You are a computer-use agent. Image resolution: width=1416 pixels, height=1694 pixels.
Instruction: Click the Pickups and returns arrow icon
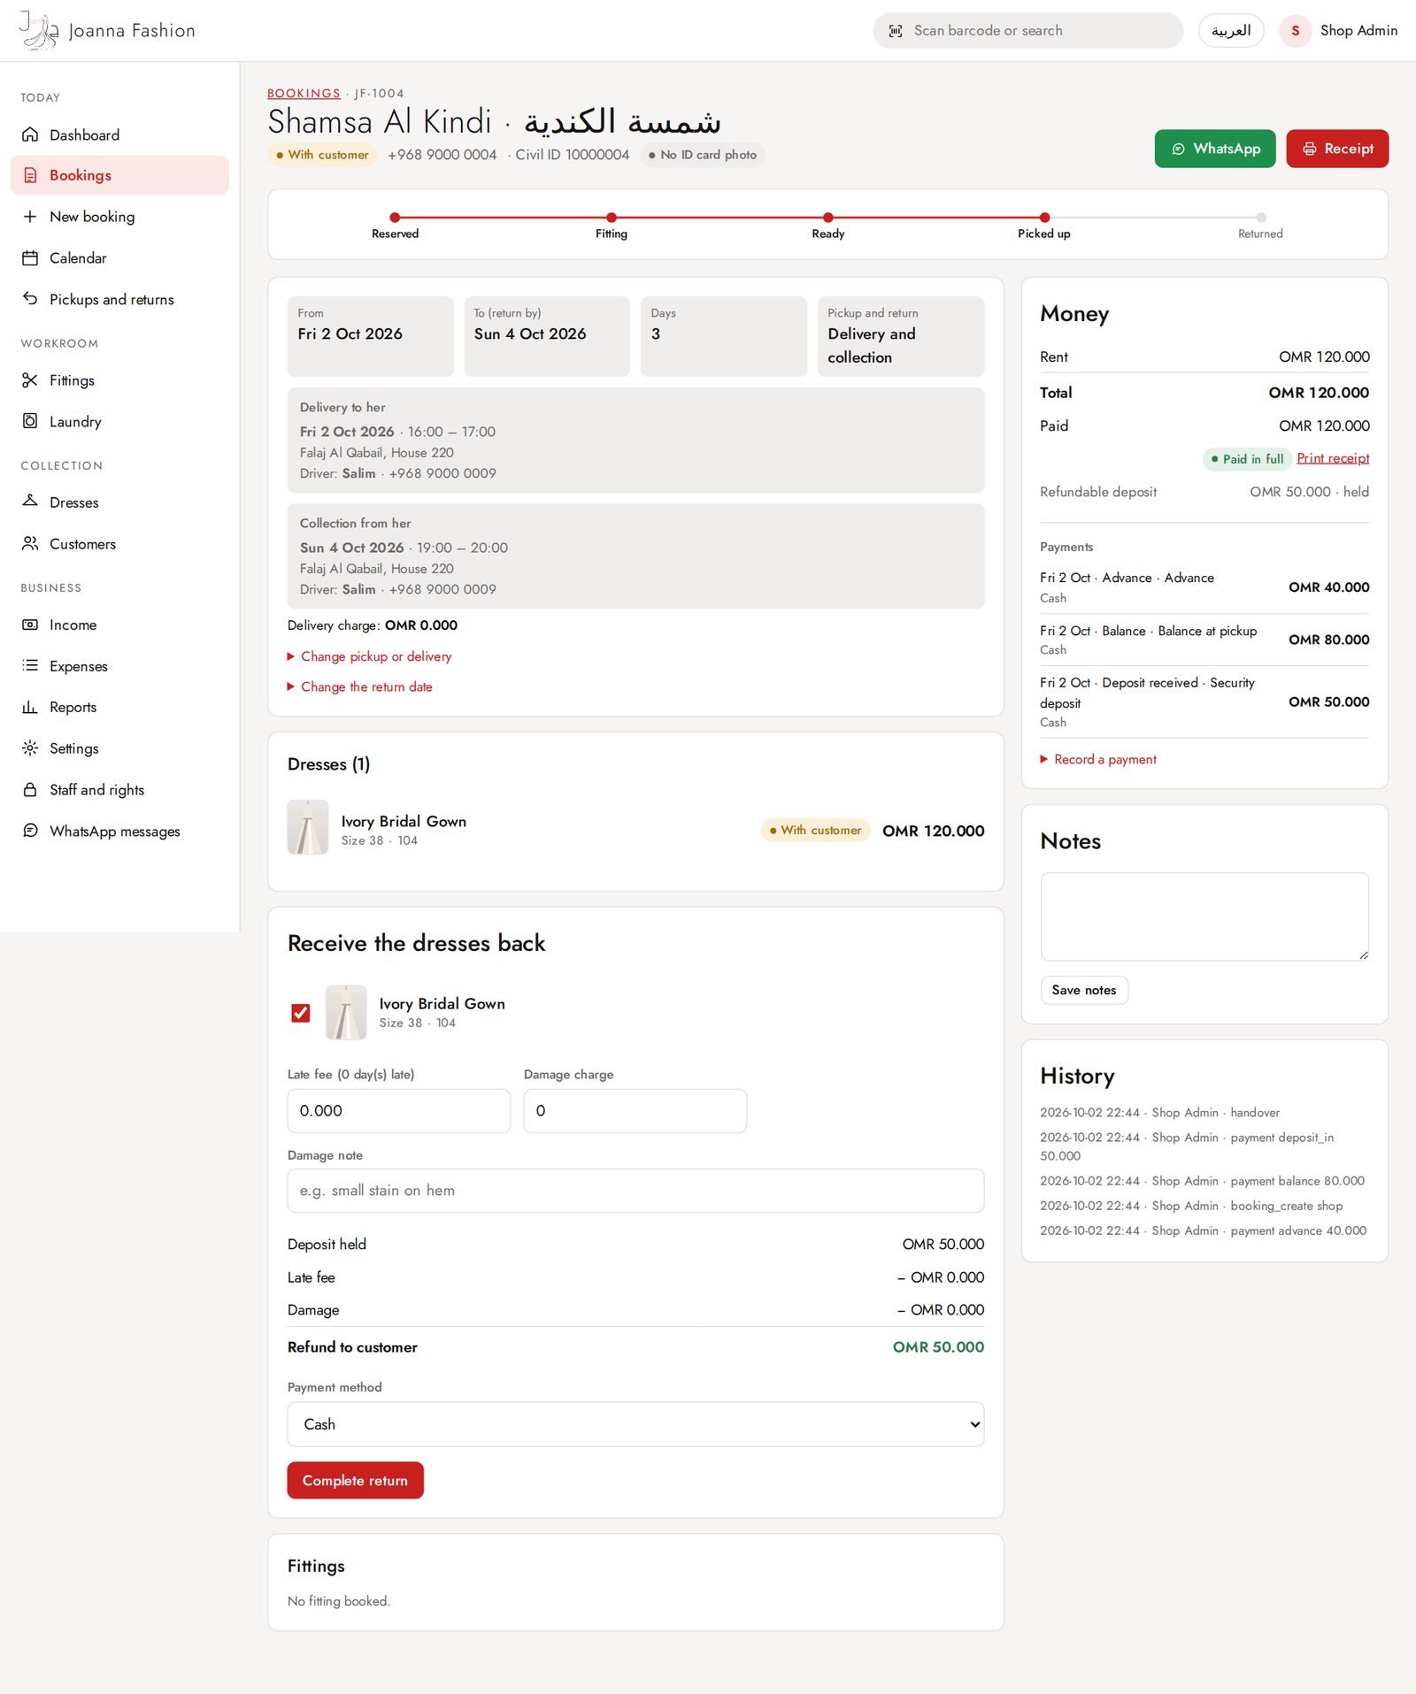tap(30, 299)
